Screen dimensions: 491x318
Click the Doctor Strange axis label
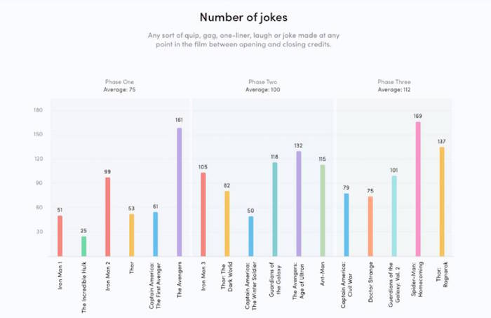coord(370,278)
